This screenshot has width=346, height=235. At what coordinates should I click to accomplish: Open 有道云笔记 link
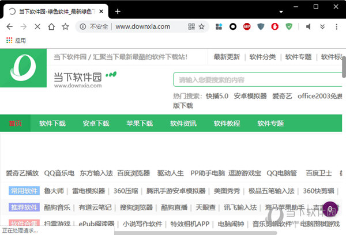tap(95, 207)
